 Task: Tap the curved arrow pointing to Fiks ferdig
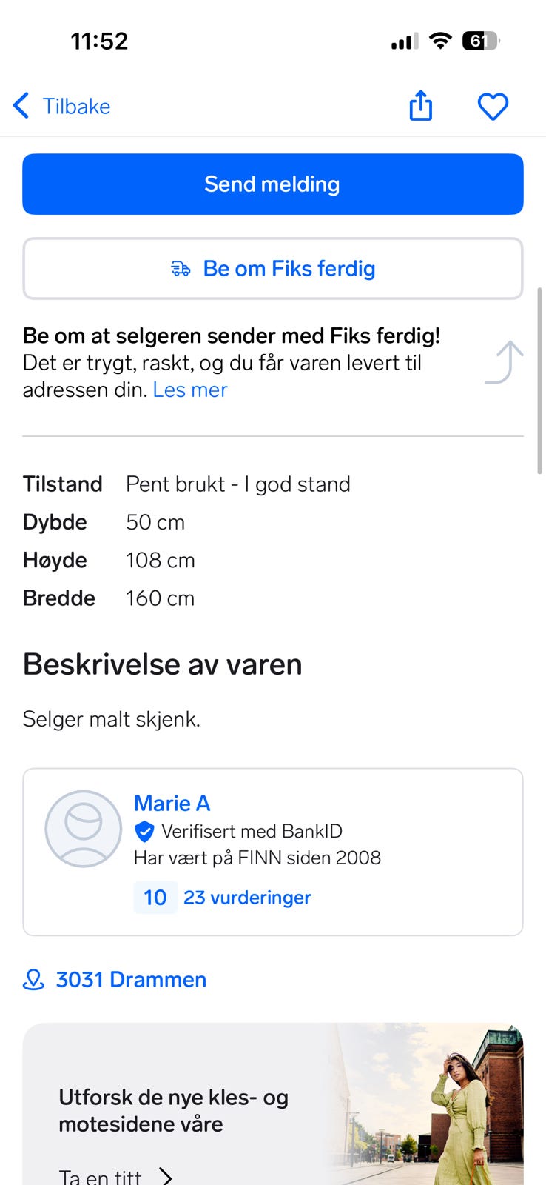tap(505, 362)
